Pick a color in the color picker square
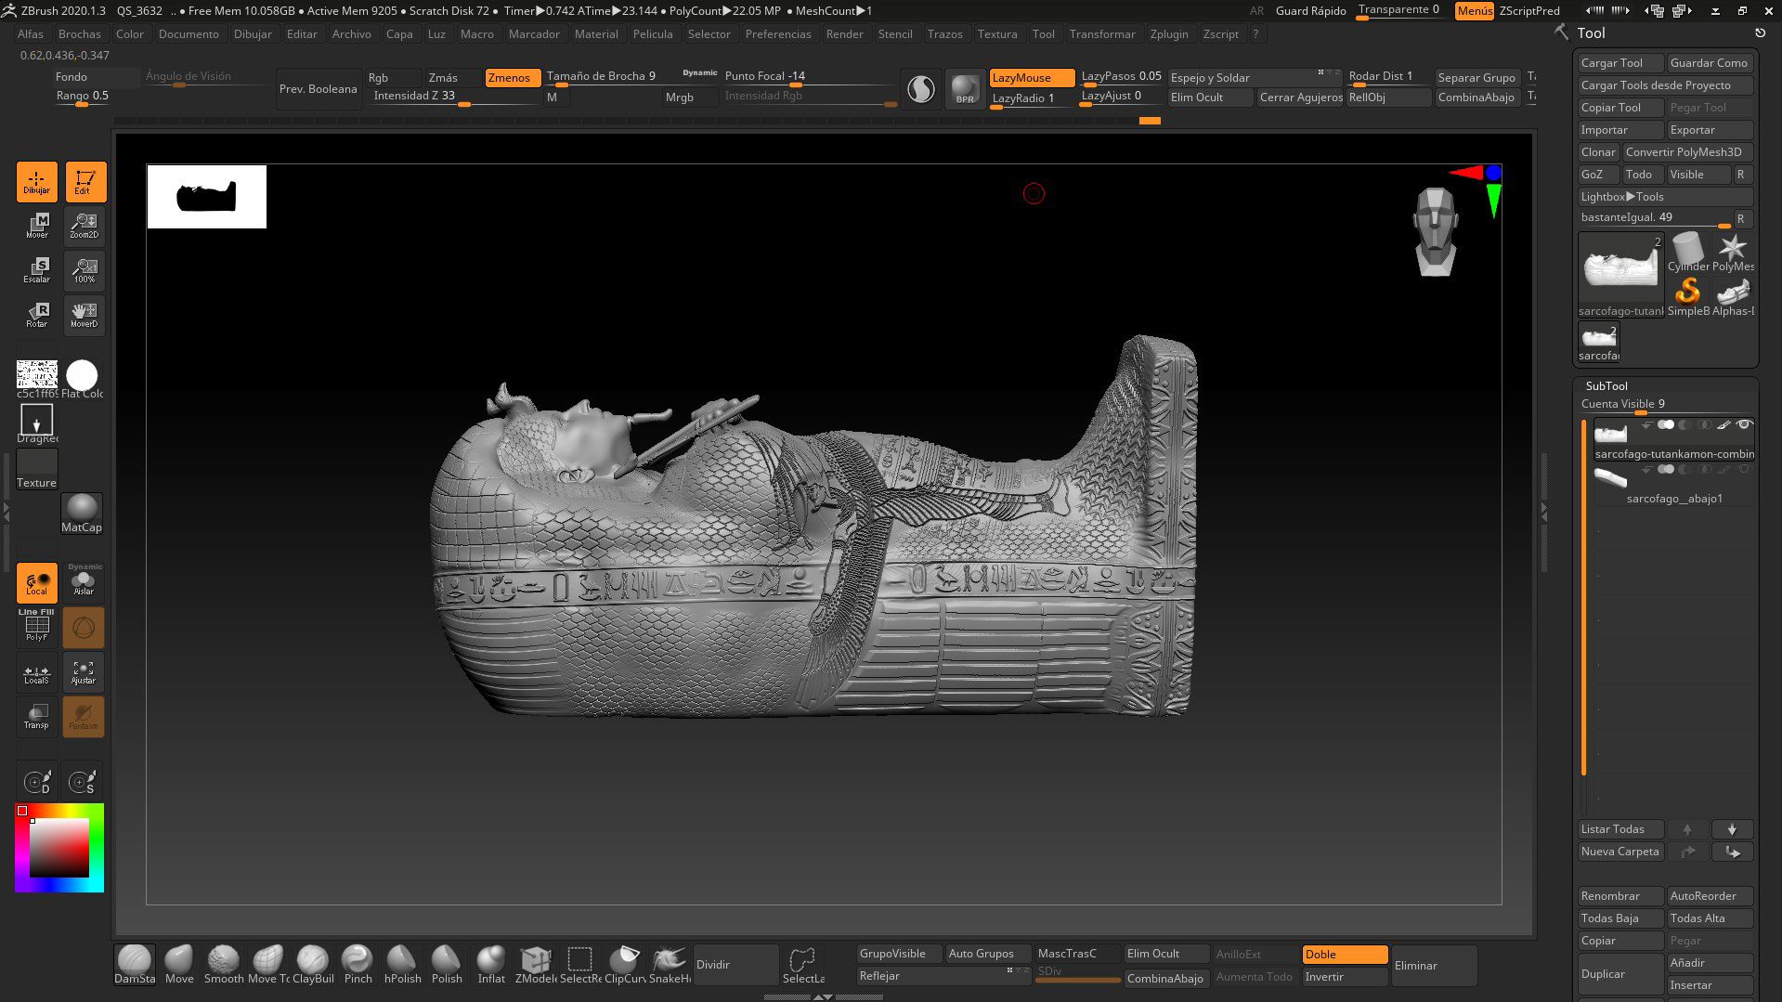Image resolution: width=1782 pixels, height=1002 pixels. click(x=59, y=848)
